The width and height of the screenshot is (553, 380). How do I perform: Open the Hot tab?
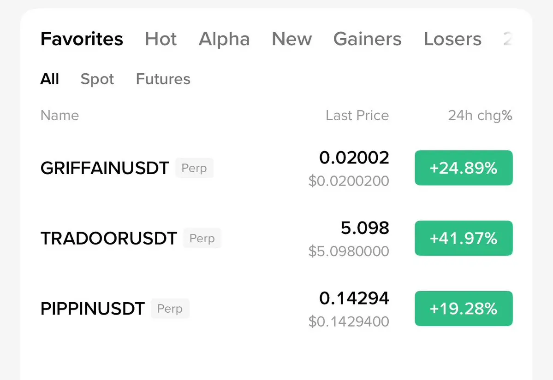pyautogui.click(x=161, y=39)
